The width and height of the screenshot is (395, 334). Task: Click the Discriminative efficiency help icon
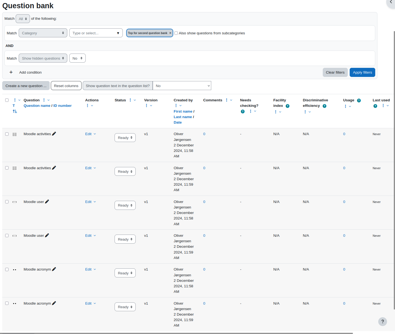[324, 106]
